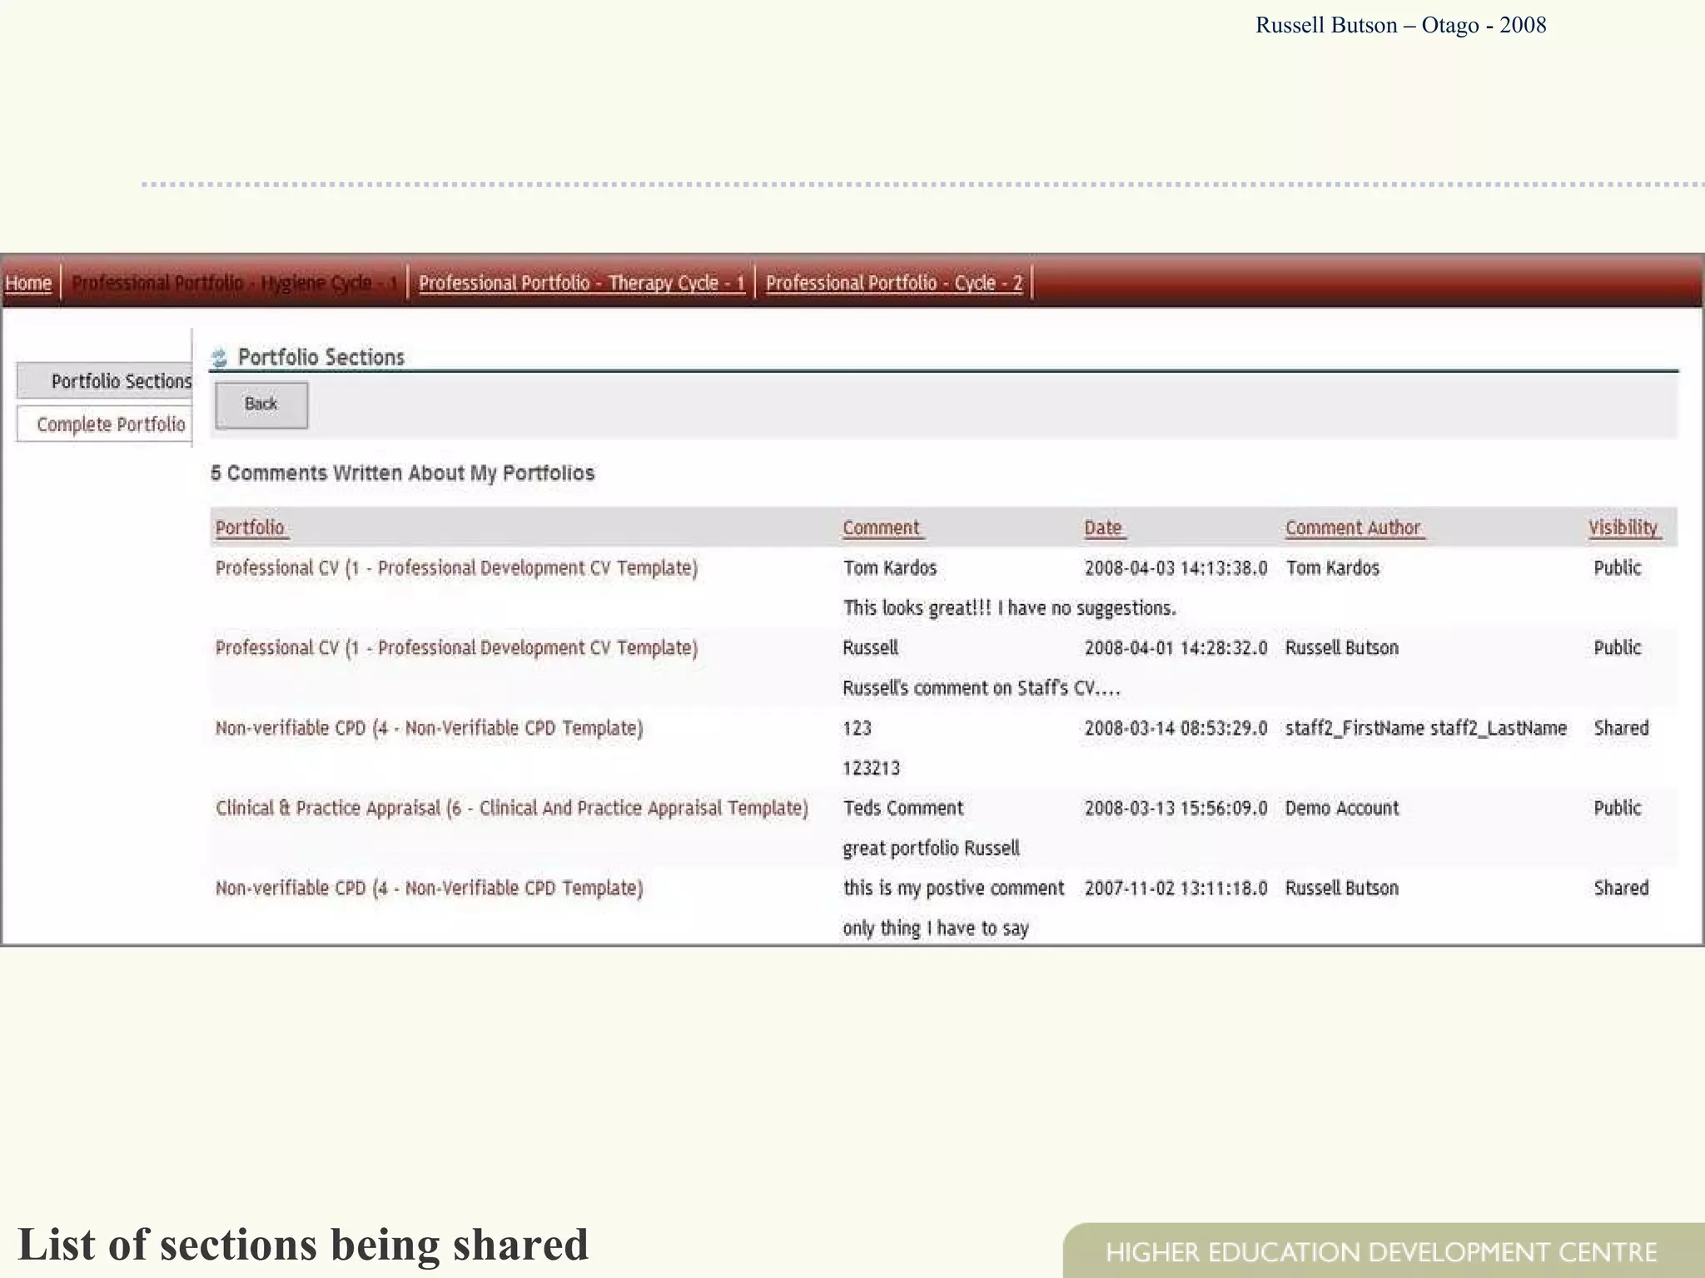Viewport: 1705px width, 1278px height.
Task: Open the Home tab
Action: pos(28,283)
